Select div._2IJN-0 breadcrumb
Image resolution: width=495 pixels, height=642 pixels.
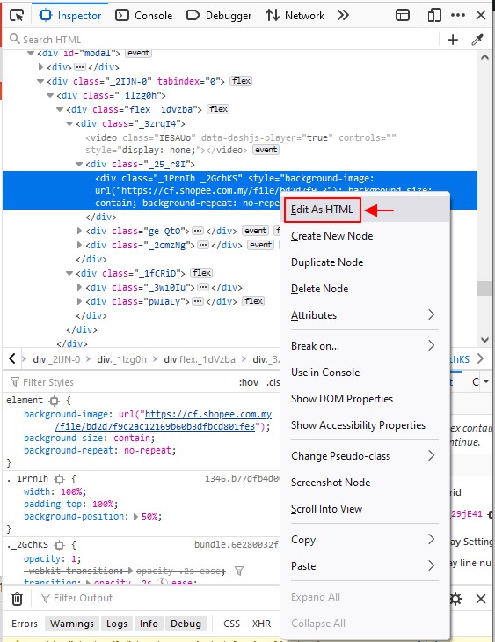coord(56,359)
